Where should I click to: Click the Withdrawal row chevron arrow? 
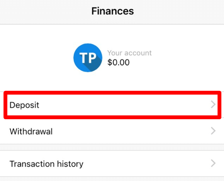pyautogui.click(x=213, y=131)
